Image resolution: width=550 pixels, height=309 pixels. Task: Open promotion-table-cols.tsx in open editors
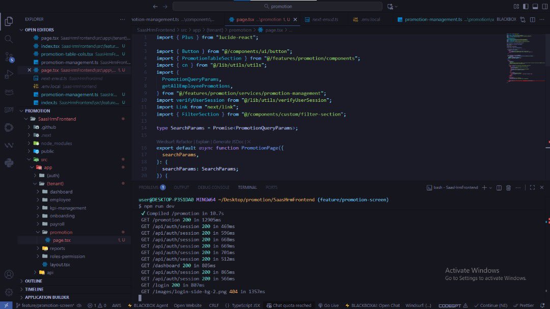click(x=67, y=54)
